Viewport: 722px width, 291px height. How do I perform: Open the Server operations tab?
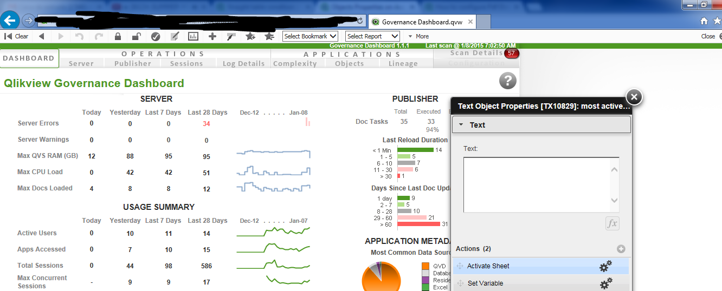81,63
